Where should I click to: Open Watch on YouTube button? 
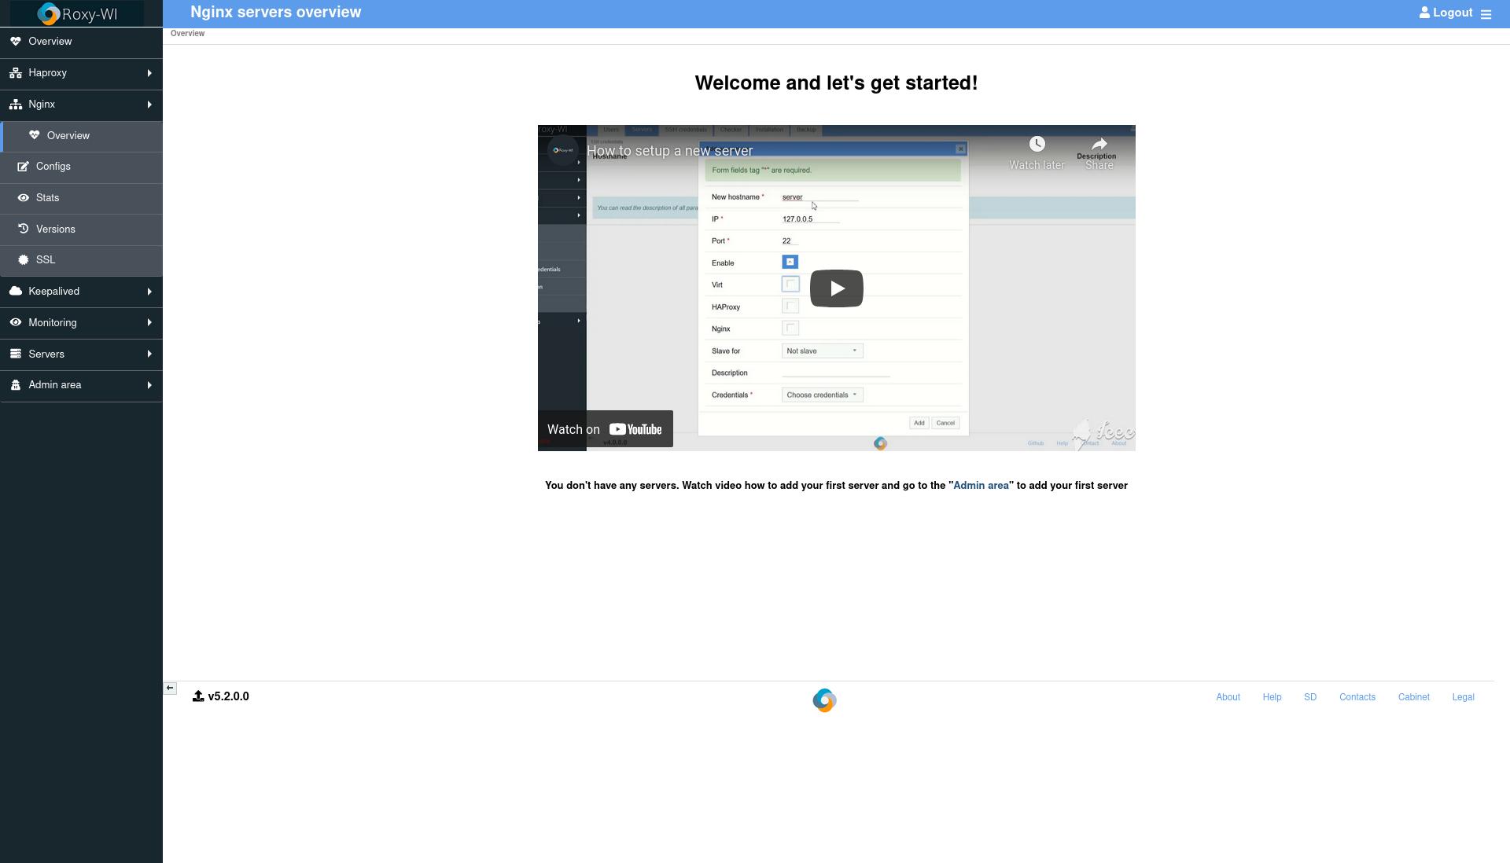[606, 429]
